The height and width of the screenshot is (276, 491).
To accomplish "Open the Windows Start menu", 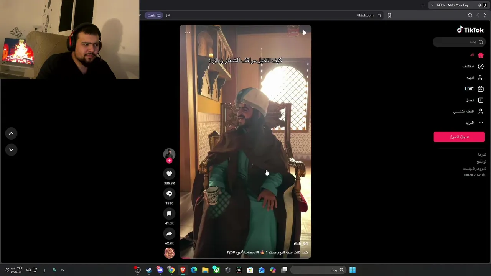I will [353, 270].
